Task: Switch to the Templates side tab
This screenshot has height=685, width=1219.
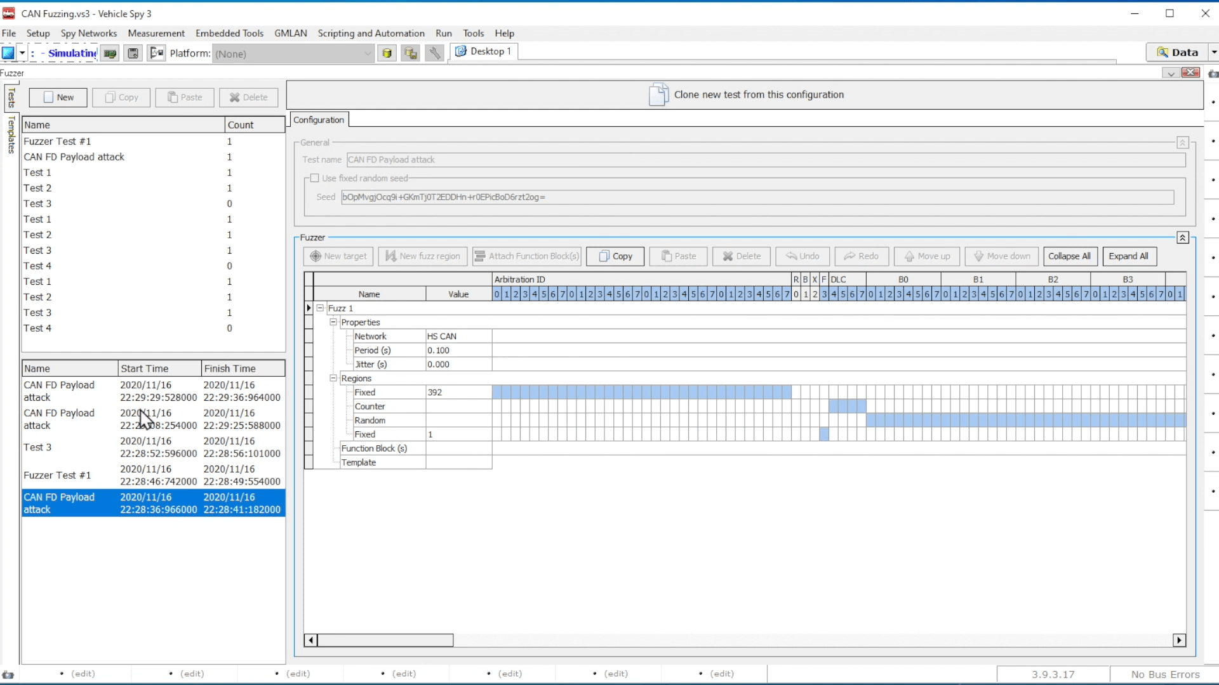Action: click(11, 134)
